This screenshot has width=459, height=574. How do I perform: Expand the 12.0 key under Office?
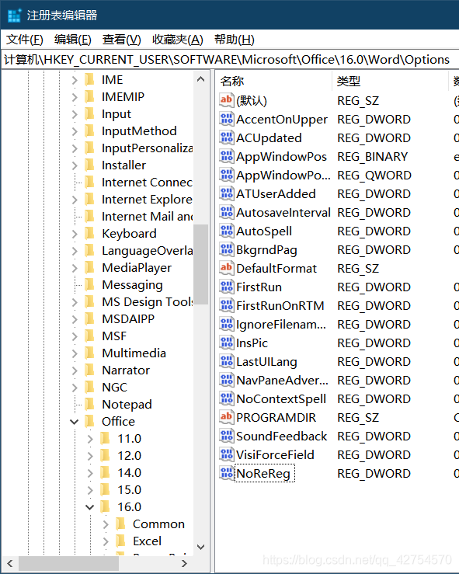(89, 456)
